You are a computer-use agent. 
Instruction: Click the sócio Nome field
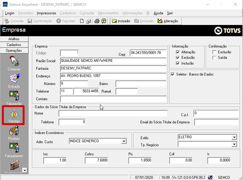coord(113,113)
